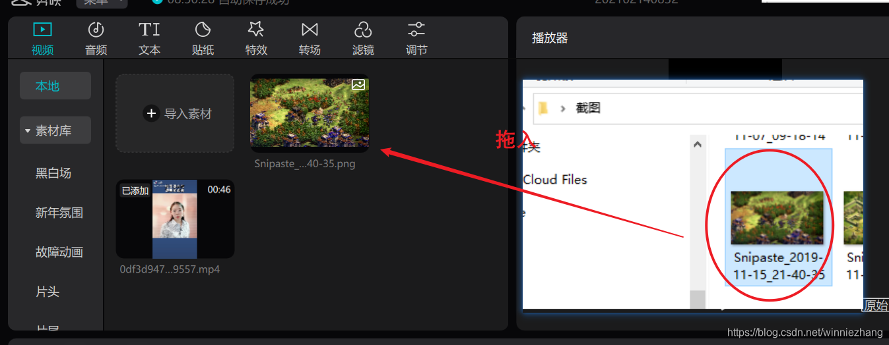Select the 0df3d947 mp4 video thumbnail
This screenshot has width=889, height=345.
[175, 219]
